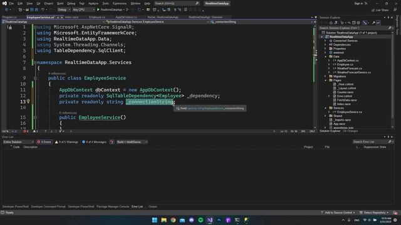
Task: Open the _connectionString member dropdown
Action: [262, 22]
